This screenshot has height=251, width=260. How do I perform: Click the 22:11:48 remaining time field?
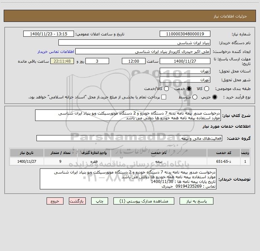point(62,61)
